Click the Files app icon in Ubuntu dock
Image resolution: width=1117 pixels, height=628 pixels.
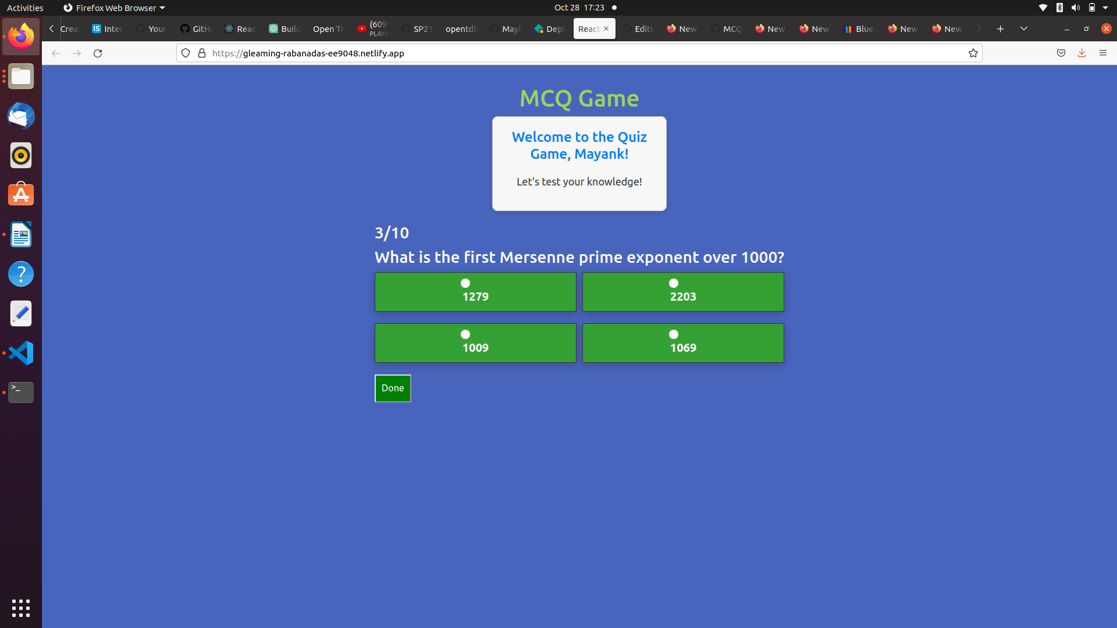(20, 76)
